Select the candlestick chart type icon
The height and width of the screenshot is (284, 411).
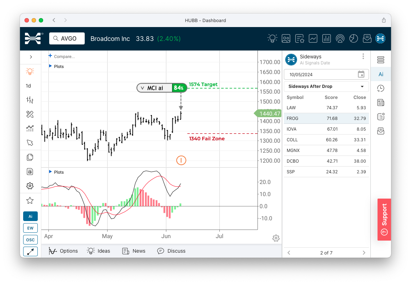(30, 100)
